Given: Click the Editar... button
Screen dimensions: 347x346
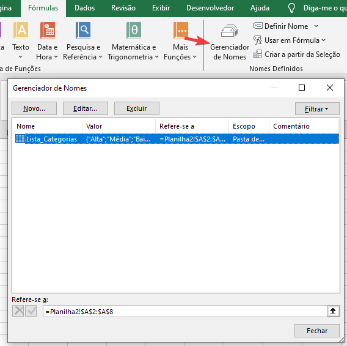Looking at the screenshot, I should tap(86, 108).
